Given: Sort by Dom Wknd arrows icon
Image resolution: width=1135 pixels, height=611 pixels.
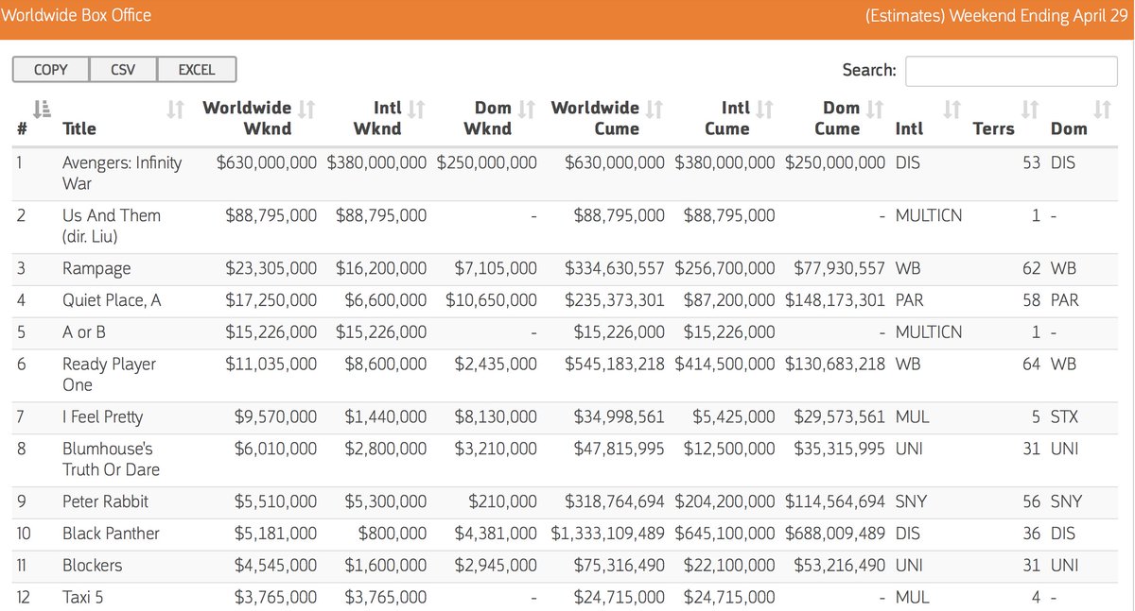Looking at the screenshot, I should 527,109.
